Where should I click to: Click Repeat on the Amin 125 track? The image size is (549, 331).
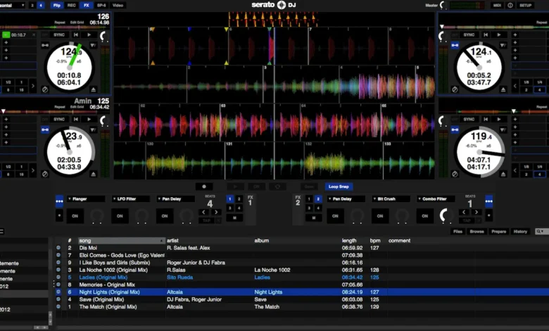(x=60, y=107)
